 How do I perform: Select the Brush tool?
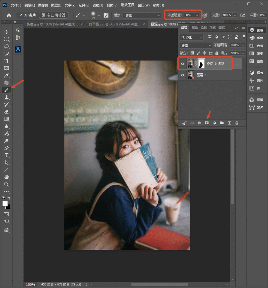(6, 90)
